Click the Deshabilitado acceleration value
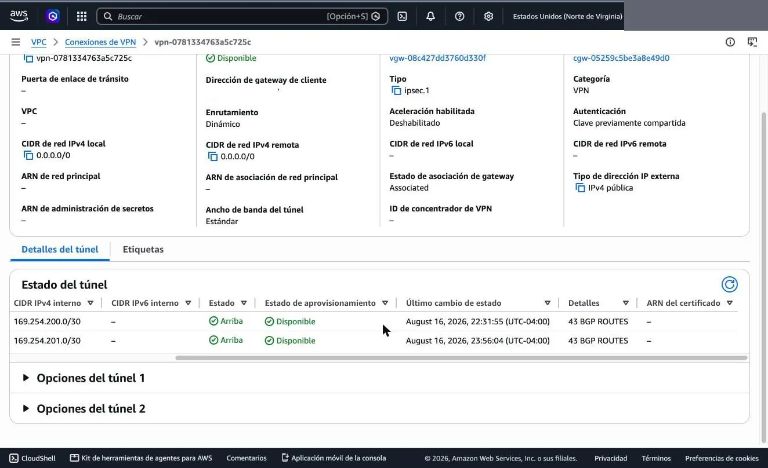Screen dimensions: 768x468 (415, 123)
